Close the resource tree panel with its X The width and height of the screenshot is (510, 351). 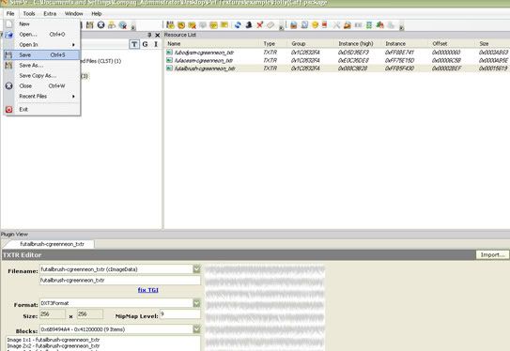pos(158,35)
